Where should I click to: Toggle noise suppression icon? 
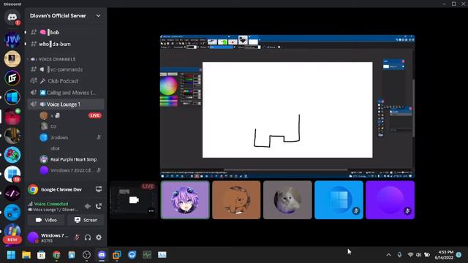point(88,206)
